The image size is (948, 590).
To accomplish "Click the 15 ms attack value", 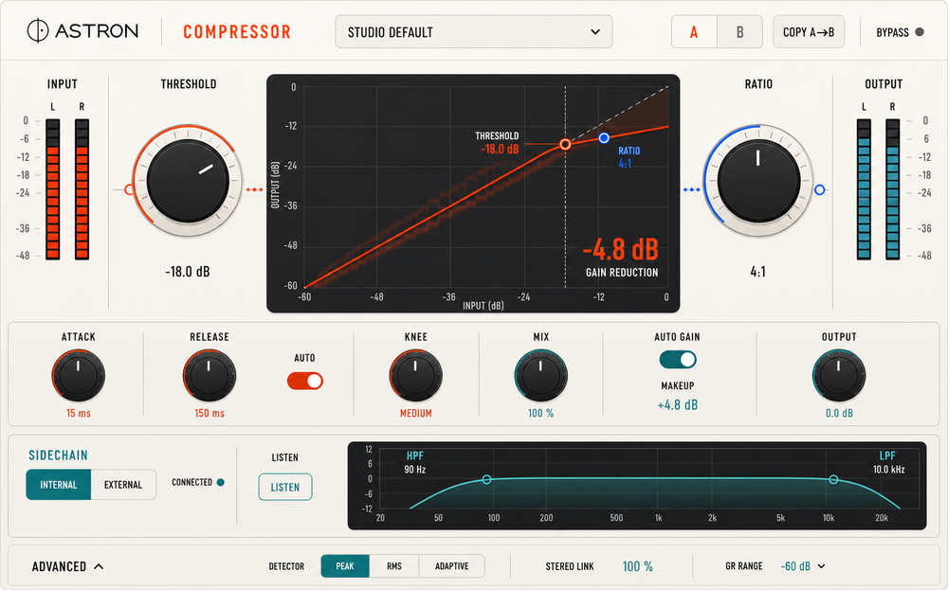I will click(x=79, y=414).
